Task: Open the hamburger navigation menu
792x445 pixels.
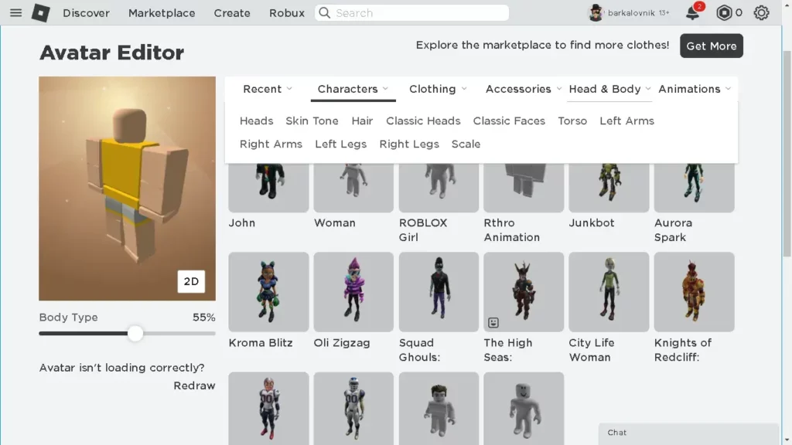Action: [x=15, y=12]
